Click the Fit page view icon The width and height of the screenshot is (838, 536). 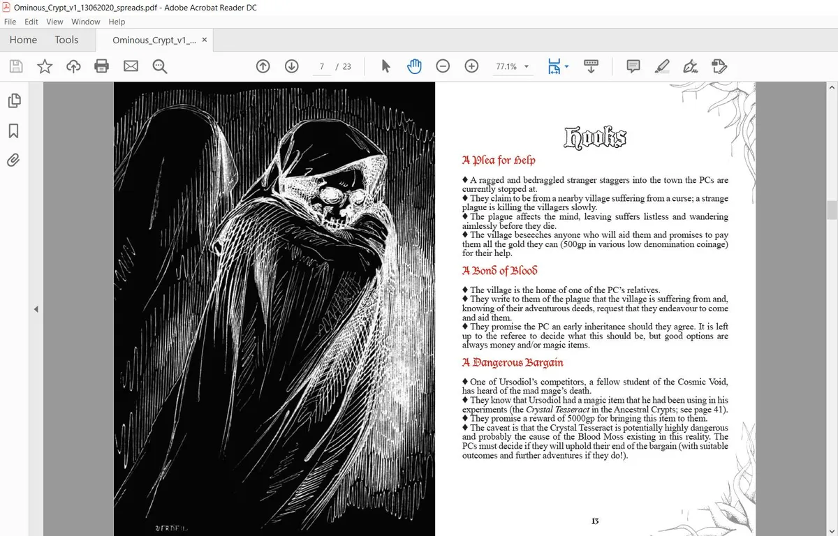pos(554,66)
